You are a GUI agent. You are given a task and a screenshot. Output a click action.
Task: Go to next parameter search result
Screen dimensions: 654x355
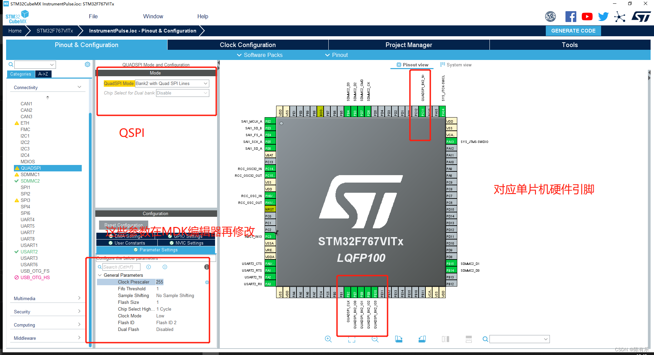[x=165, y=267]
